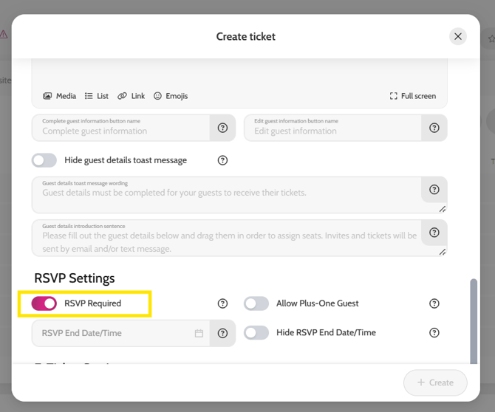Image resolution: width=495 pixels, height=412 pixels.
Task: Enable Hide guest details toast message
Action: (x=44, y=160)
